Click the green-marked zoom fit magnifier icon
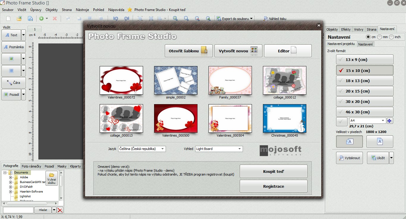 (208, 18)
